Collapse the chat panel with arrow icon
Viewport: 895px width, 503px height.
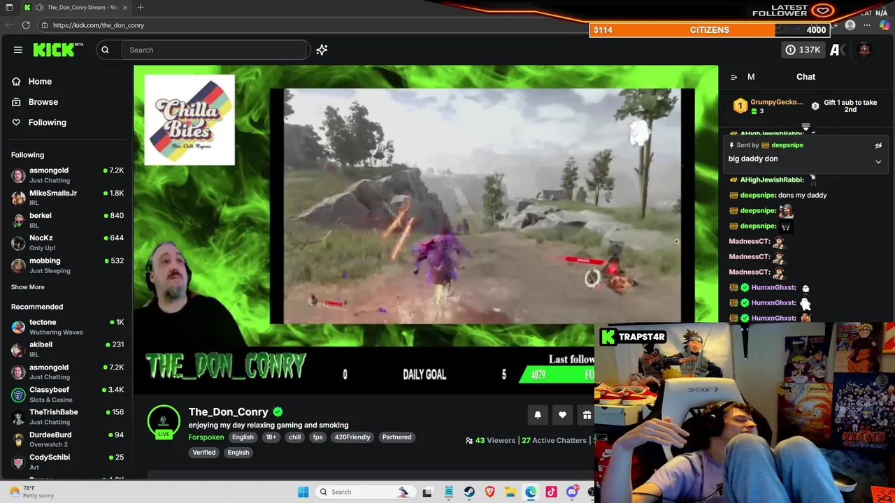(733, 77)
